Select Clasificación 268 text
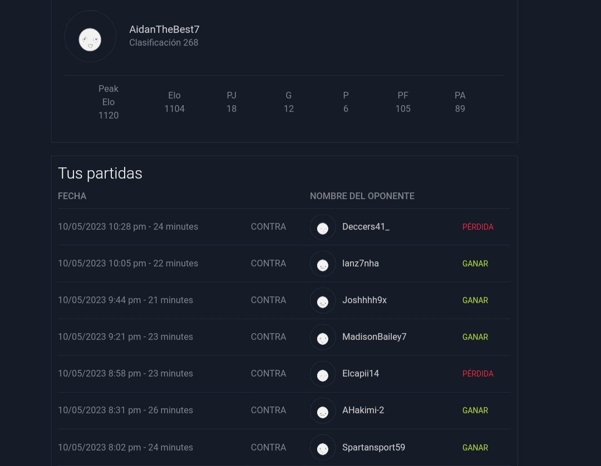Screen dimensions: 601x466 point(164,42)
